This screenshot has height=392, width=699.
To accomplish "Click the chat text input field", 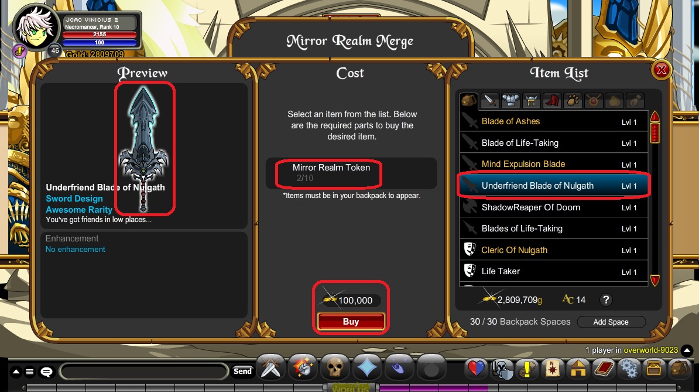I will [143, 371].
